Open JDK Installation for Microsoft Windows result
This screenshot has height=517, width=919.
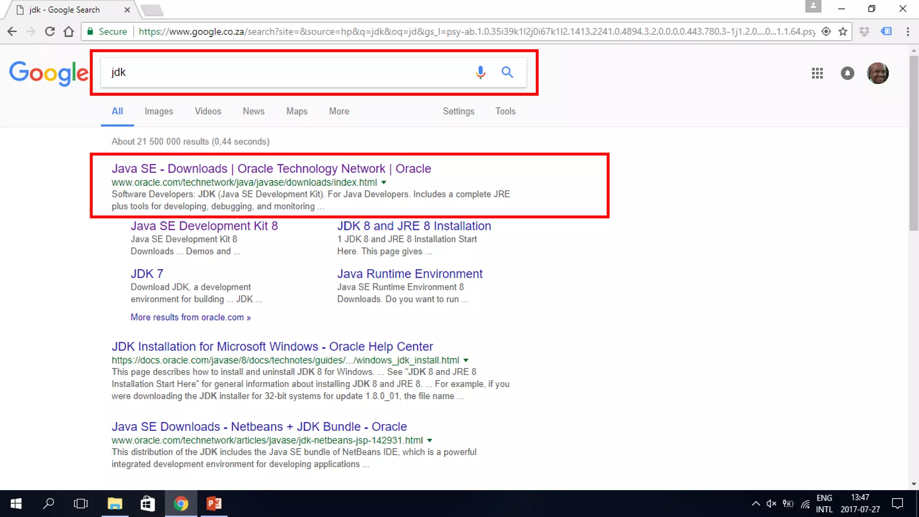272,346
